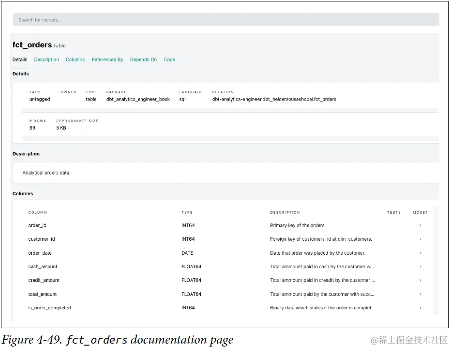451x348 pixels.
Task: Click the relation value dbt-analytics-engineer...fct_orders
Action: (274, 99)
